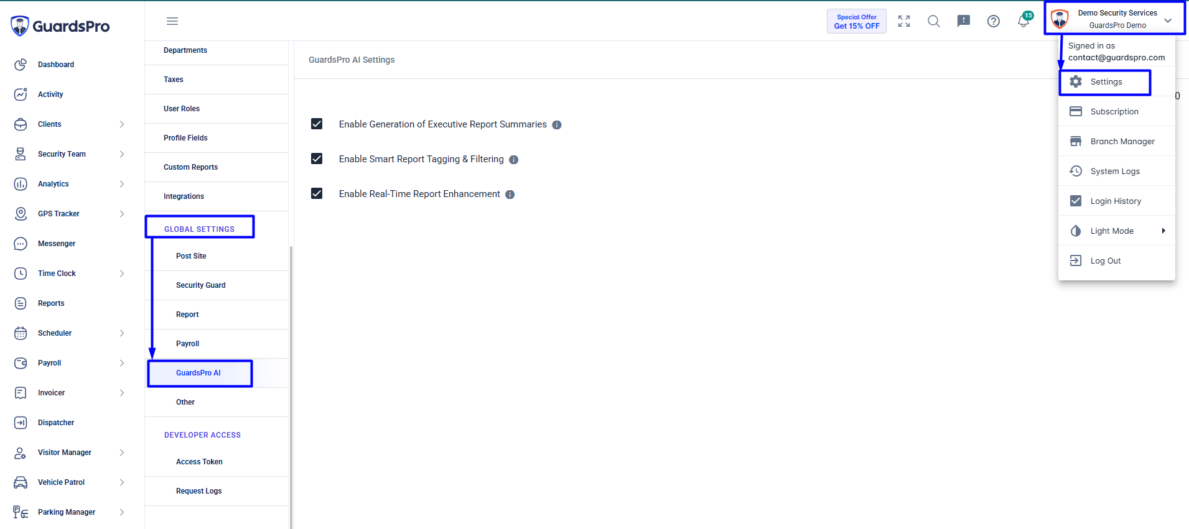Click the hamburger menu icon
The height and width of the screenshot is (529, 1189).
(172, 21)
